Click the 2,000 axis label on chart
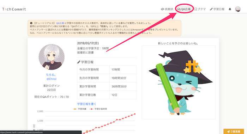The image size is (247, 134). click(40, 111)
